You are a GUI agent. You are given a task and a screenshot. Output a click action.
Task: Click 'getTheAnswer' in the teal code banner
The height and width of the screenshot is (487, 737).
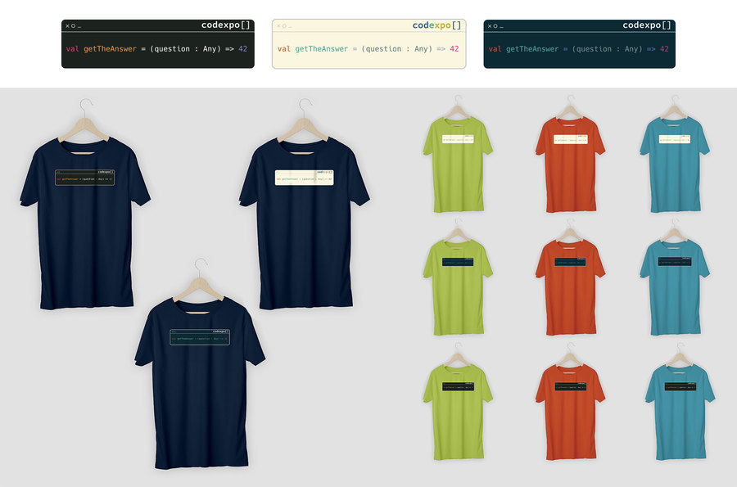pyautogui.click(x=532, y=49)
